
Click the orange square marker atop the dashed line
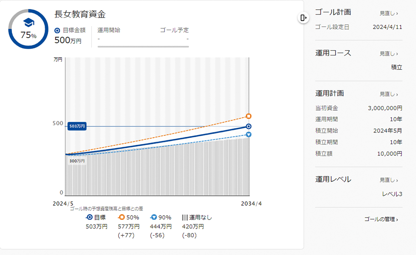pyautogui.click(x=249, y=116)
